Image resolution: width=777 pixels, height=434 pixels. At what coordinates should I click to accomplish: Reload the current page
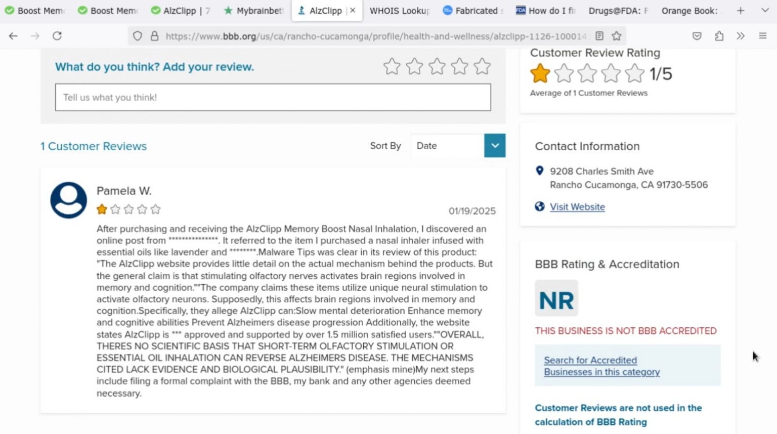57,36
